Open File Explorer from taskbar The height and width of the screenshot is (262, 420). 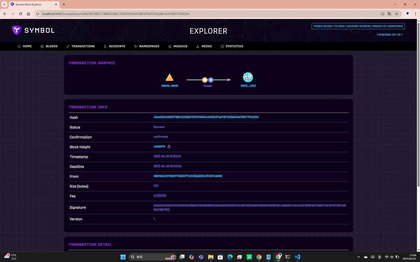pos(211,257)
